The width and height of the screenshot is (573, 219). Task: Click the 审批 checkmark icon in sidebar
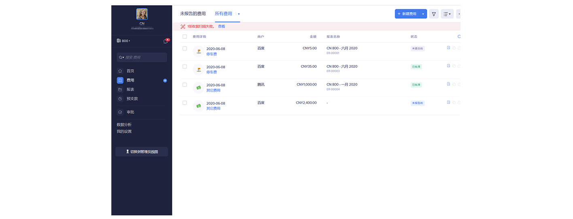pos(120,112)
